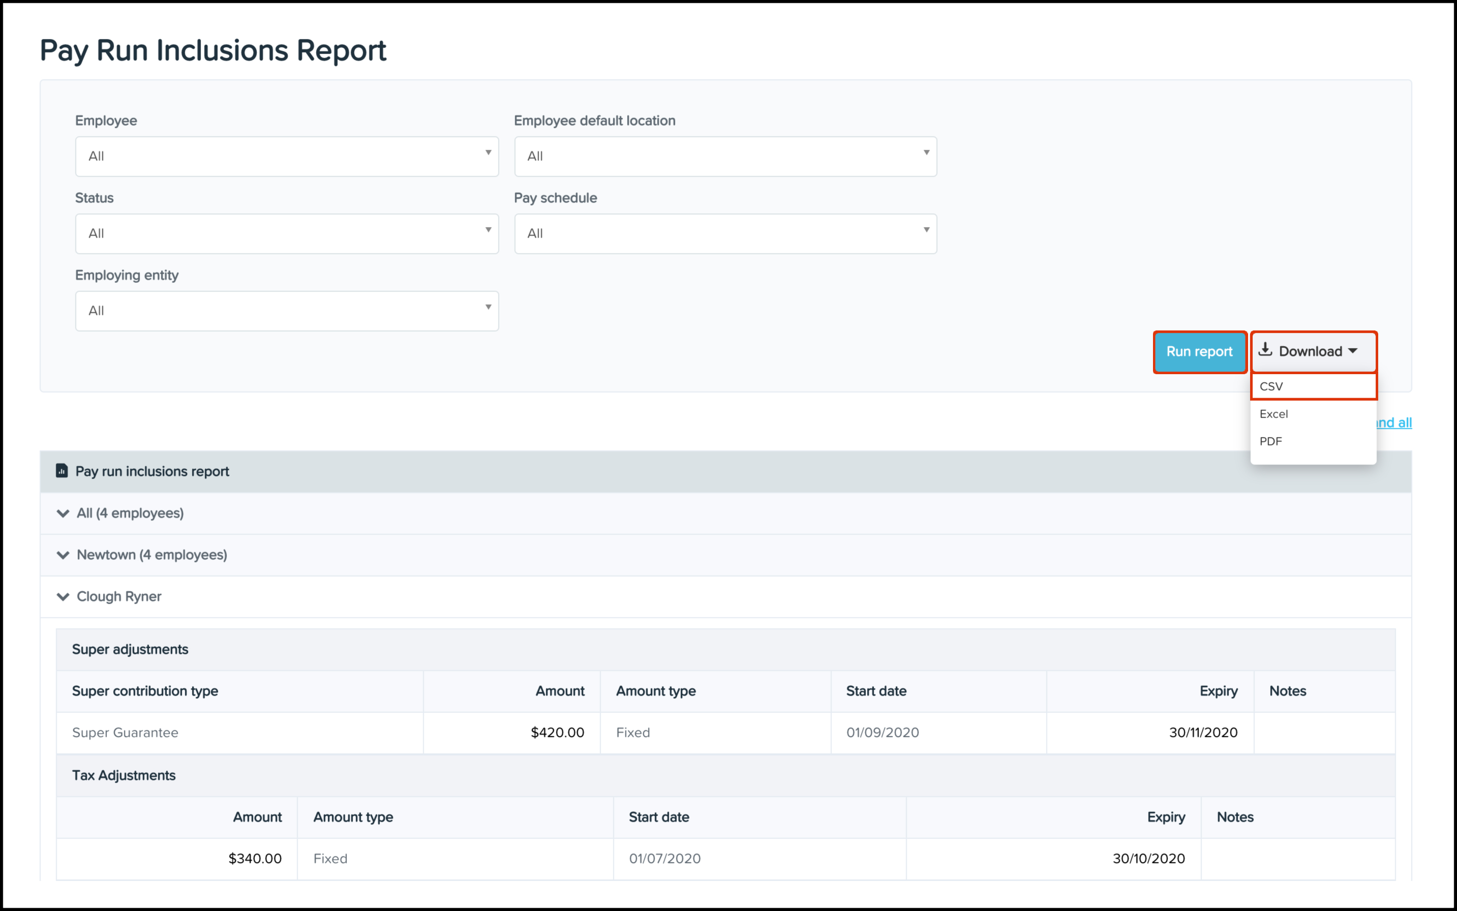1457x911 pixels.
Task: Open the Employing entity dropdown
Action: pos(287,311)
